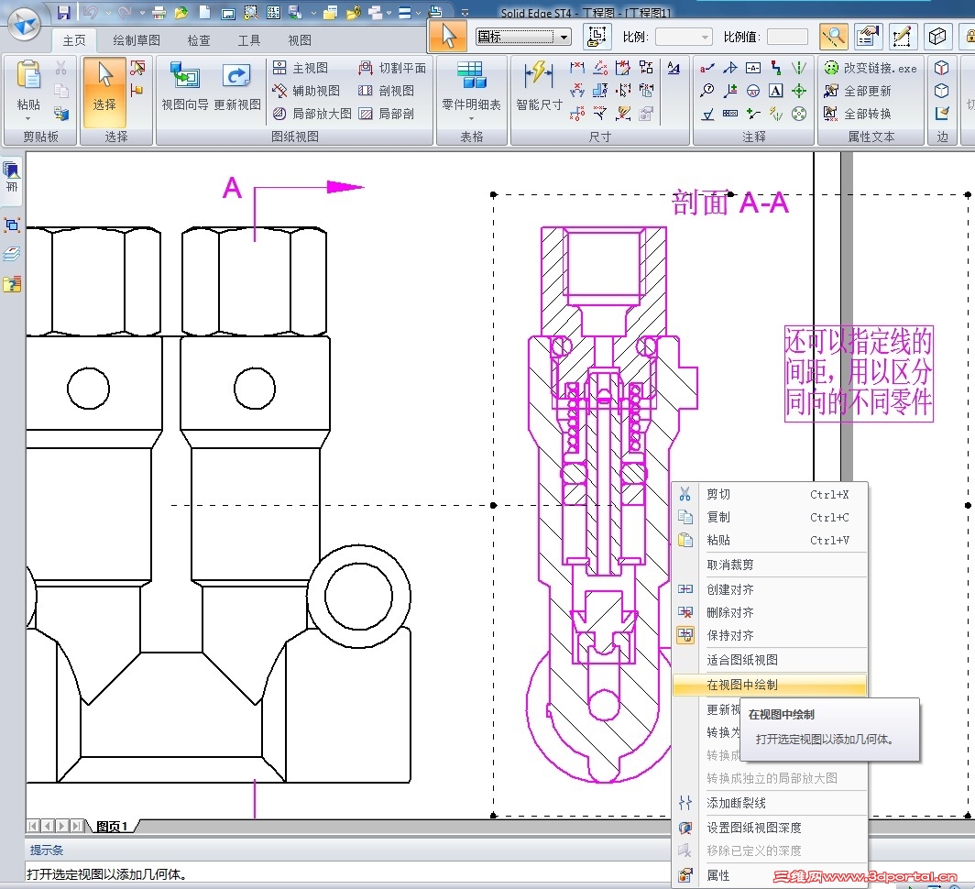Click the undo arrow in quick access toolbar
Screen dimensions: 975x889
(91, 12)
